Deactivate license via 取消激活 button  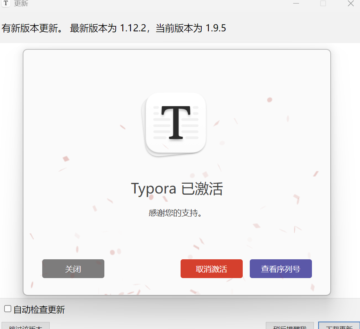(x=211, y=269)
